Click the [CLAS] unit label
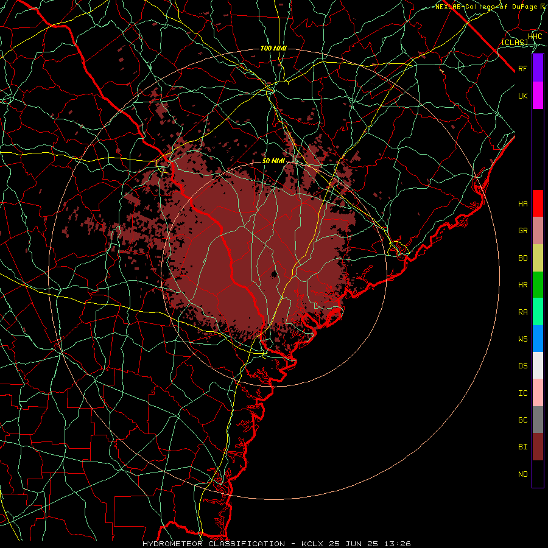This screenshot has height=548, width=548. pyautogui.click(x=515, y=42)
